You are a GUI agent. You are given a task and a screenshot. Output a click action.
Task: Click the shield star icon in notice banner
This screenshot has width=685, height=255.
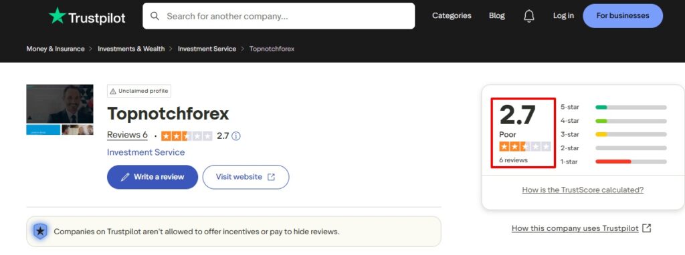40,232
